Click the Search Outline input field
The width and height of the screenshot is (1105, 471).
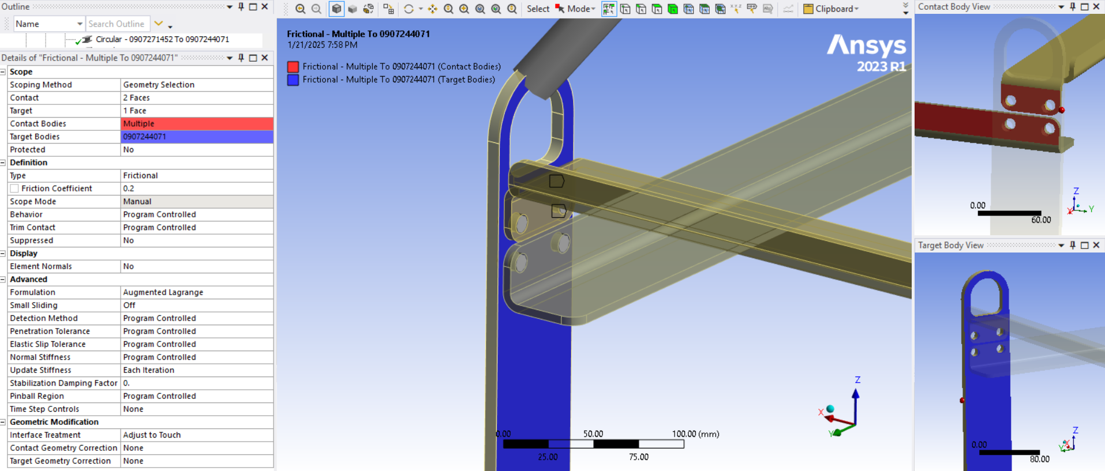[117, 24]
